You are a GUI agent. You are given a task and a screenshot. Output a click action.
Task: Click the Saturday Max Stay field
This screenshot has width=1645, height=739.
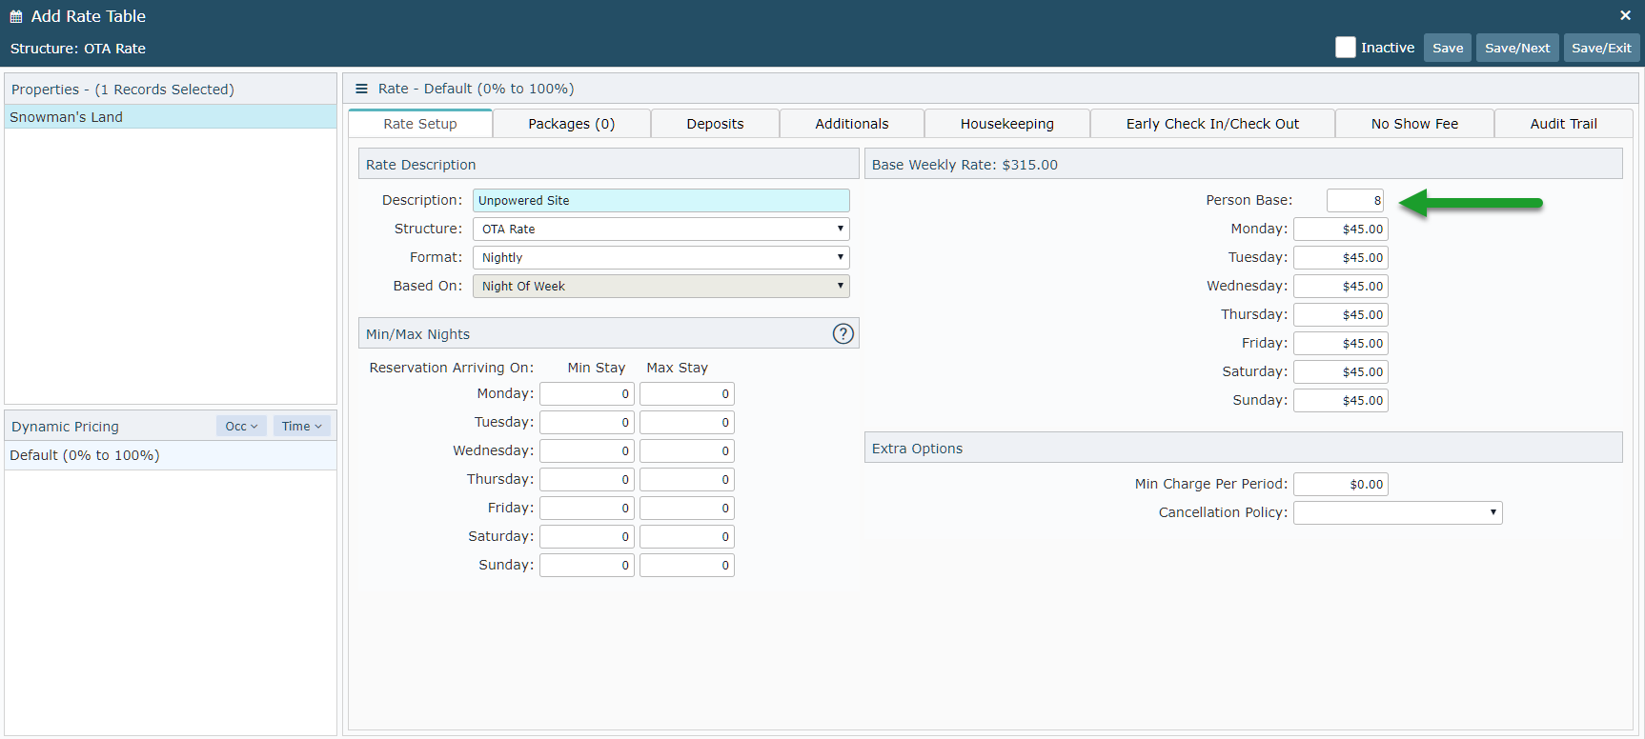pyautogui.click(x=687, y=536)
